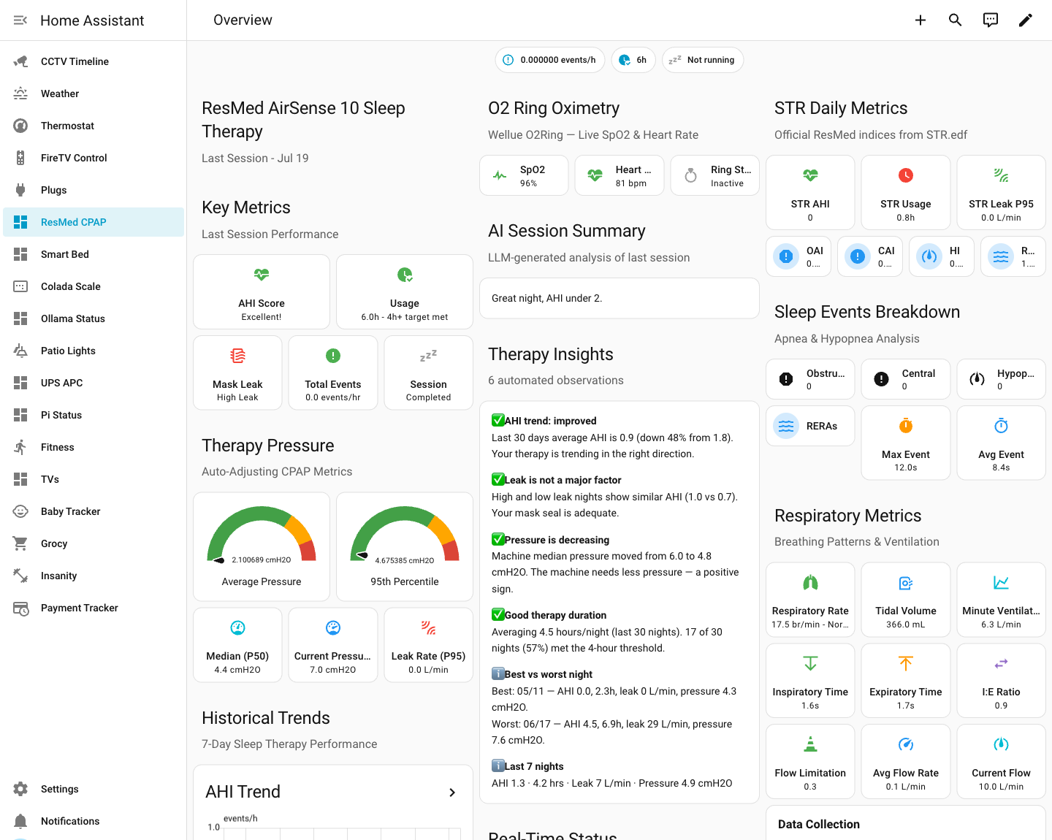Click the Insanity dumbbell icon
The image size is (1052, 840).
pyautogui.click(x=20, y=576)
